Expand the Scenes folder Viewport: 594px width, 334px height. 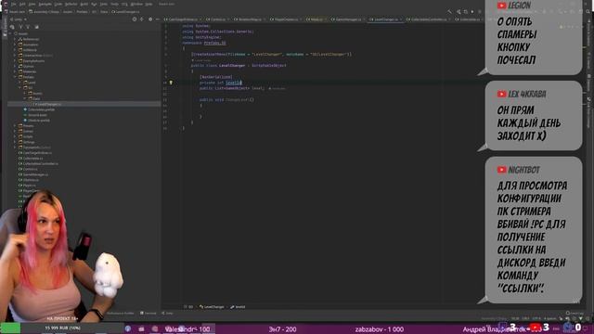15,131
